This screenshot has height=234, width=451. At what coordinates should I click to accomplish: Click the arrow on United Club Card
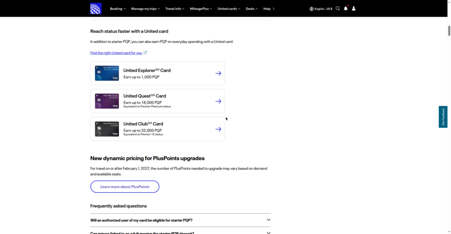tap(218, 129)
